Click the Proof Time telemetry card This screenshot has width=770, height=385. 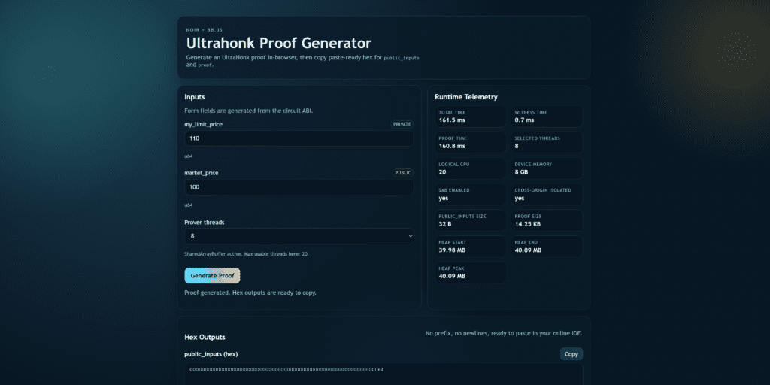pyautogui.click(x=471, y=142)
